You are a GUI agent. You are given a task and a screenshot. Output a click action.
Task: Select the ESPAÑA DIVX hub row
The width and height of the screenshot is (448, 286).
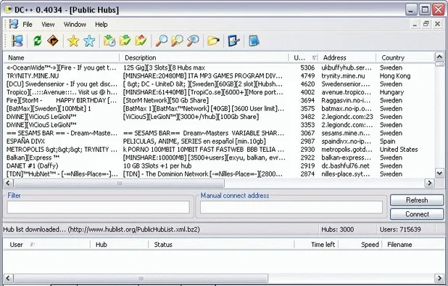click(x=219, y=142)
